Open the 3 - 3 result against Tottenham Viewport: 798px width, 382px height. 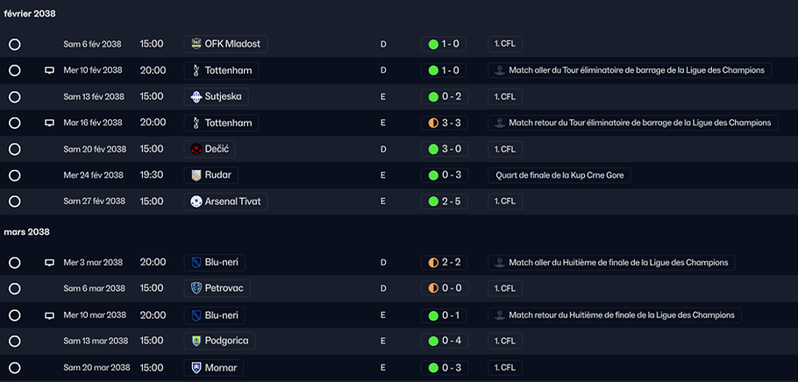(445, 123)
